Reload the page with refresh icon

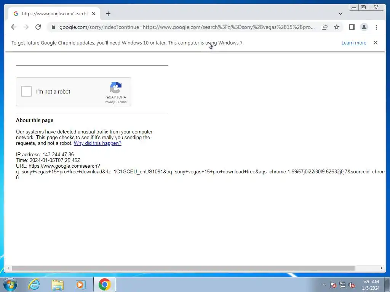point(38,27)
